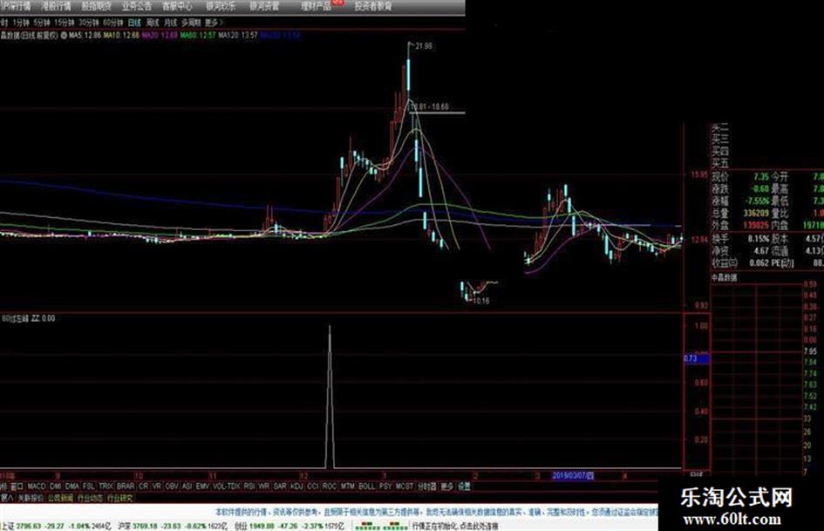Click the 沪深 index in status bar
This screenshot has height=531, width=824.
click(x=173, y=526)
